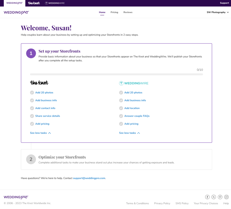Select the WeddingWire icon in top bar

pyautogui.click(x=55, y=3)
